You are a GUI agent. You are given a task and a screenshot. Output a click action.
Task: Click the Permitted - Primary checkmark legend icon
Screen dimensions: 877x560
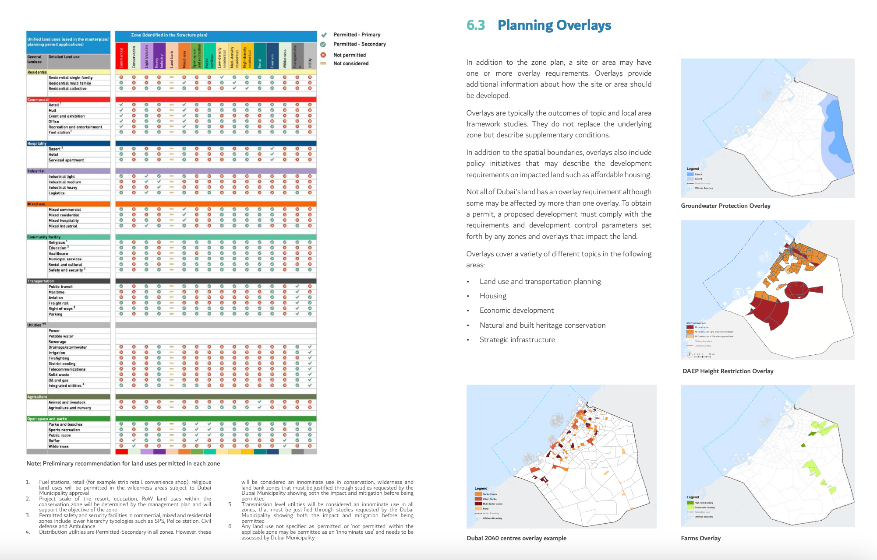coord(324,35)
